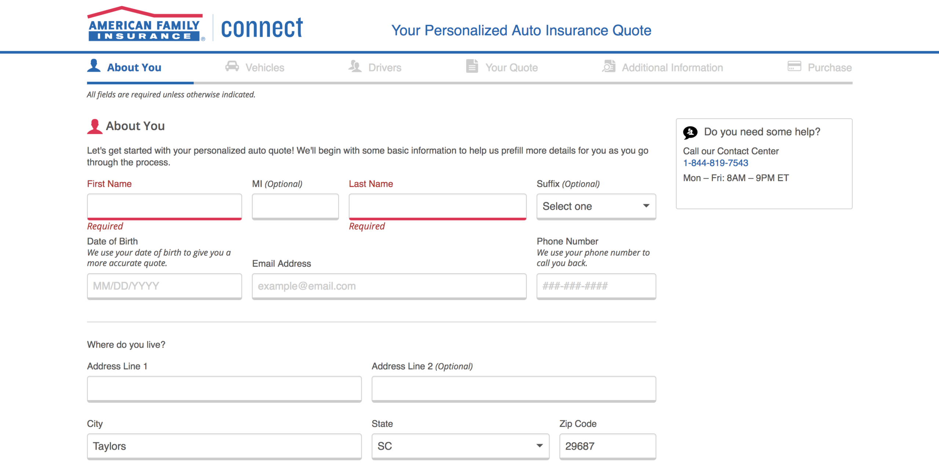This screenshot has height=469, width=939.
Task: Click the American Family Insurance logo
Action: (x=146, y=25)
